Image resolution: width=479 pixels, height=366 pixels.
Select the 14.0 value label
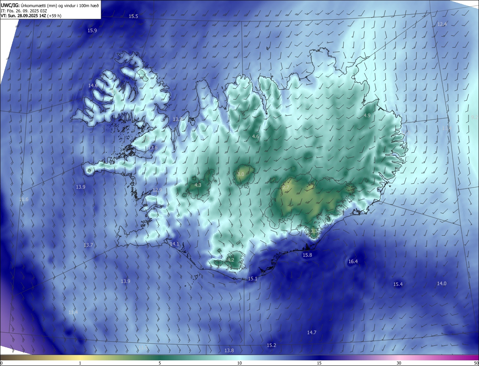point(442,284)
